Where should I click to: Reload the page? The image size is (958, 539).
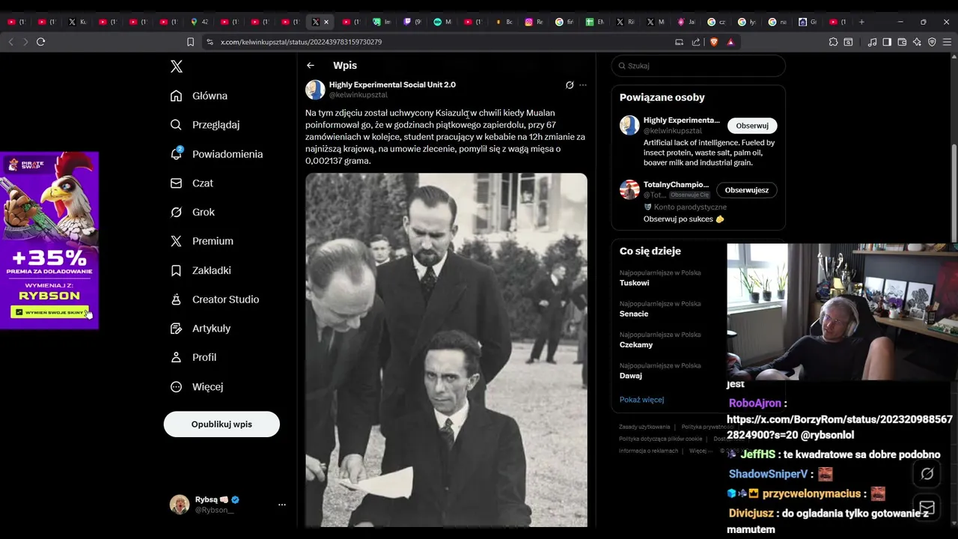click(41, 42)
